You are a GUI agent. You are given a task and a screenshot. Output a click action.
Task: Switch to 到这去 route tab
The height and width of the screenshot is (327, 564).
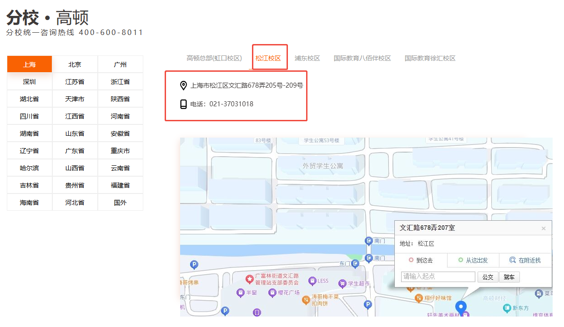(421, 260)
